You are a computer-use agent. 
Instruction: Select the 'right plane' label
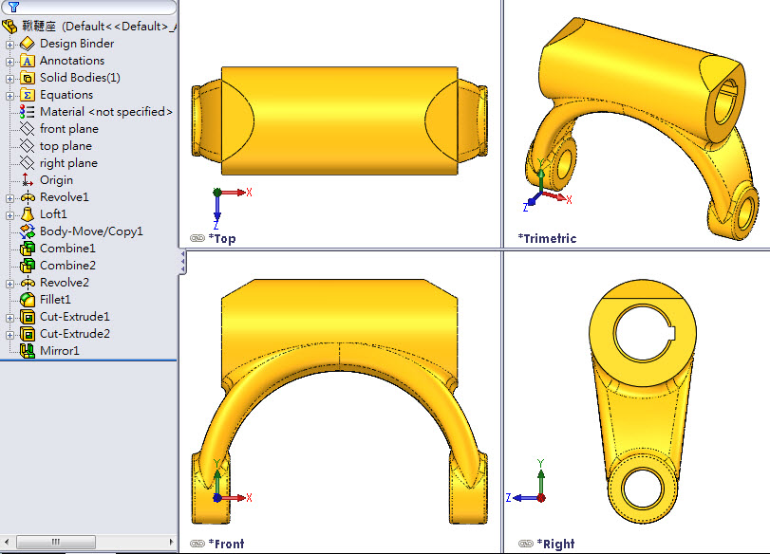click(x=68, y=163)
